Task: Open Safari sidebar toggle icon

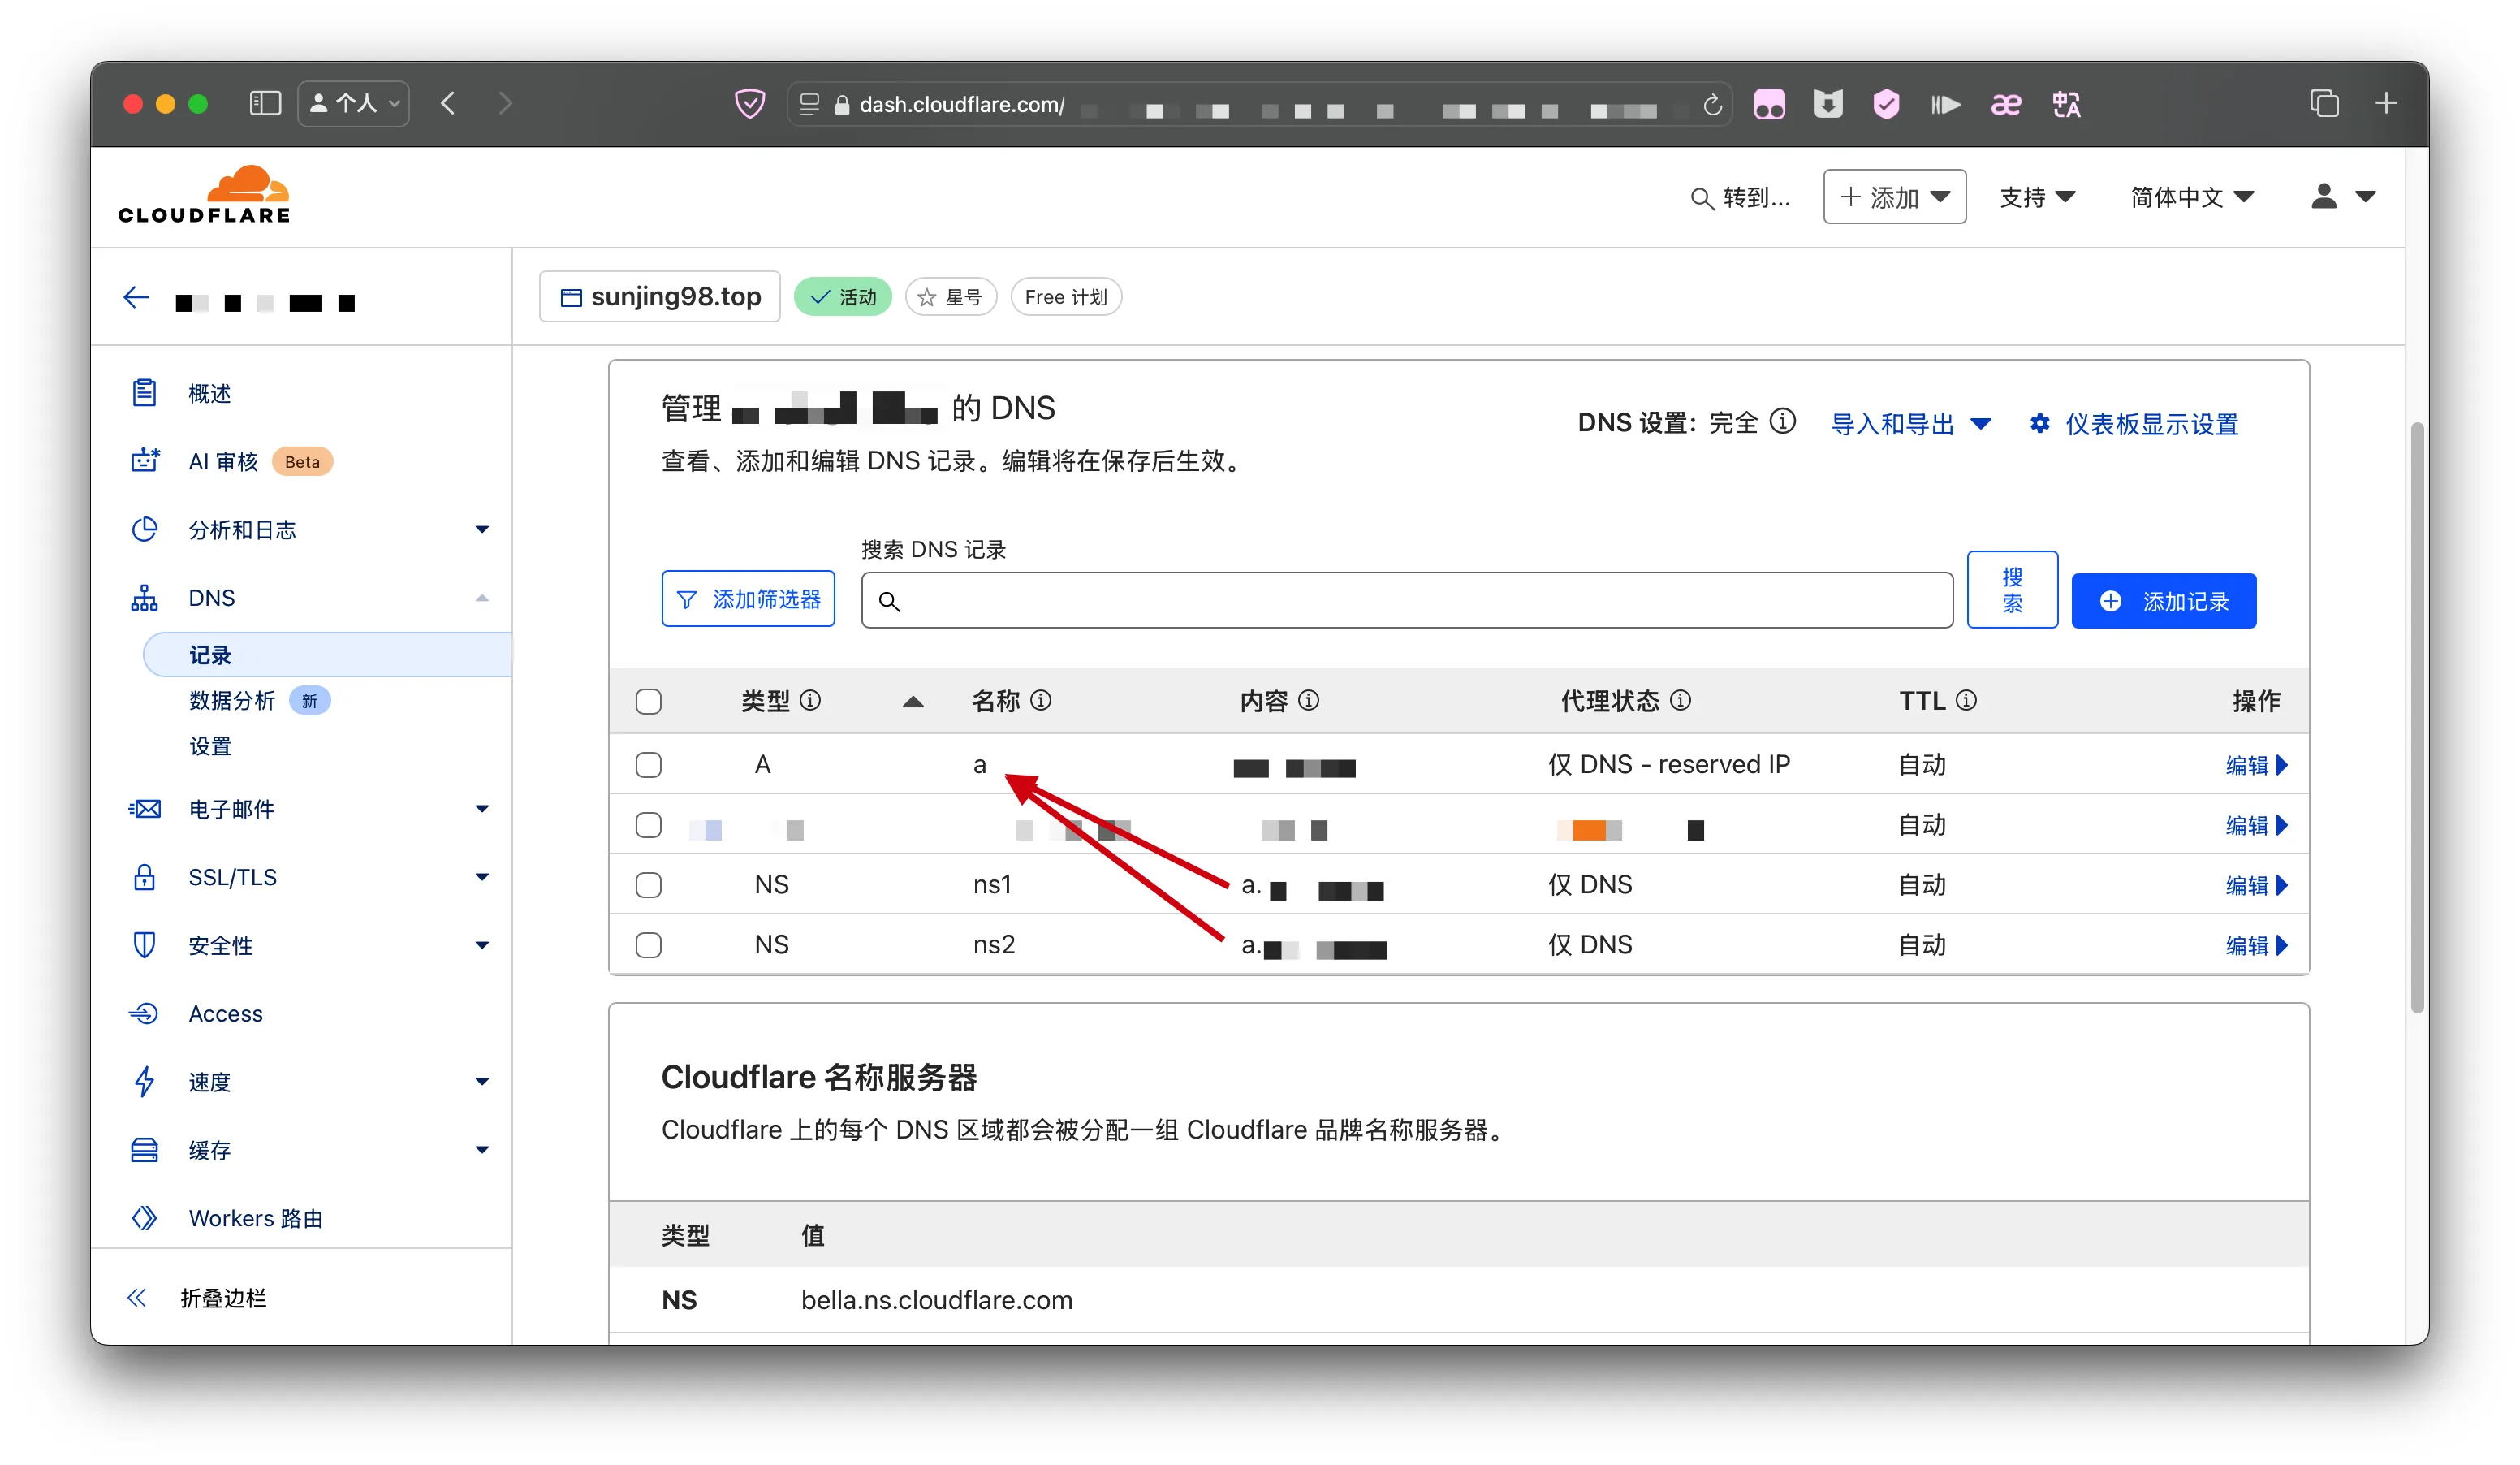Action: (x=265, y=103)
